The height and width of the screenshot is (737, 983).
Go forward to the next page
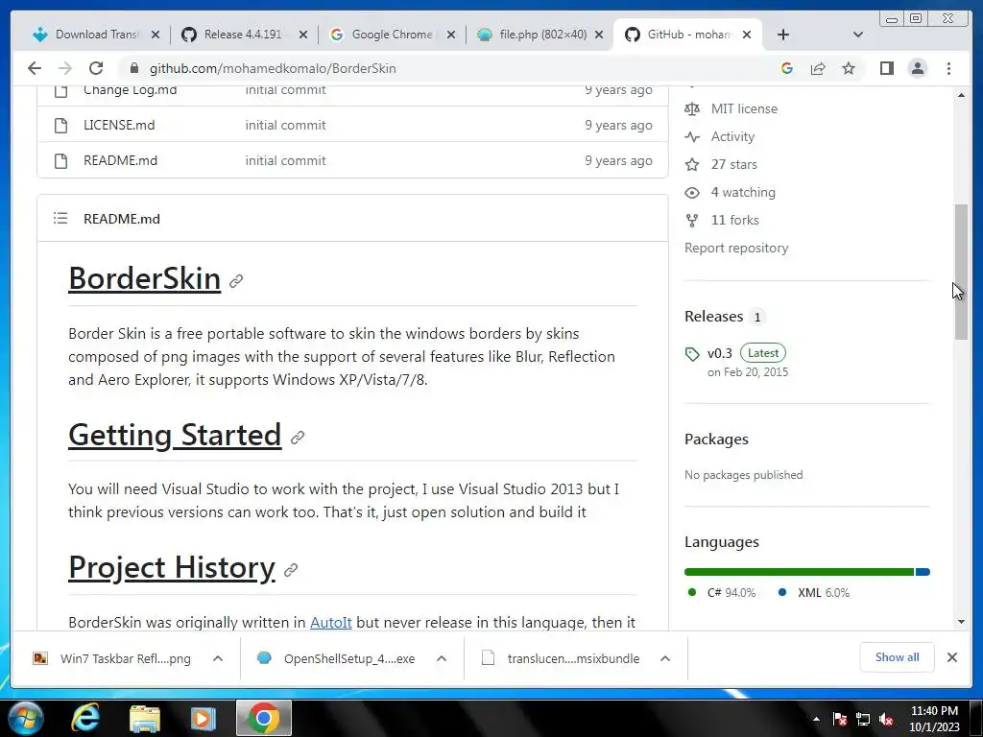[64, 68]
